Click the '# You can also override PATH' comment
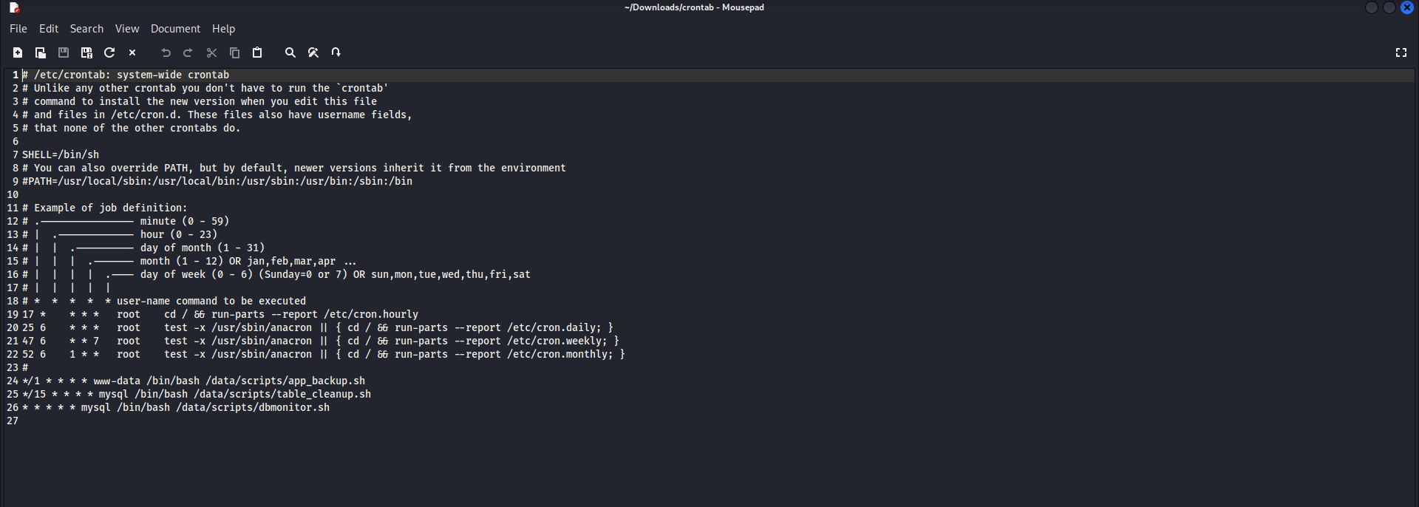Viewport: 1419px width, 507px height. 294,168
